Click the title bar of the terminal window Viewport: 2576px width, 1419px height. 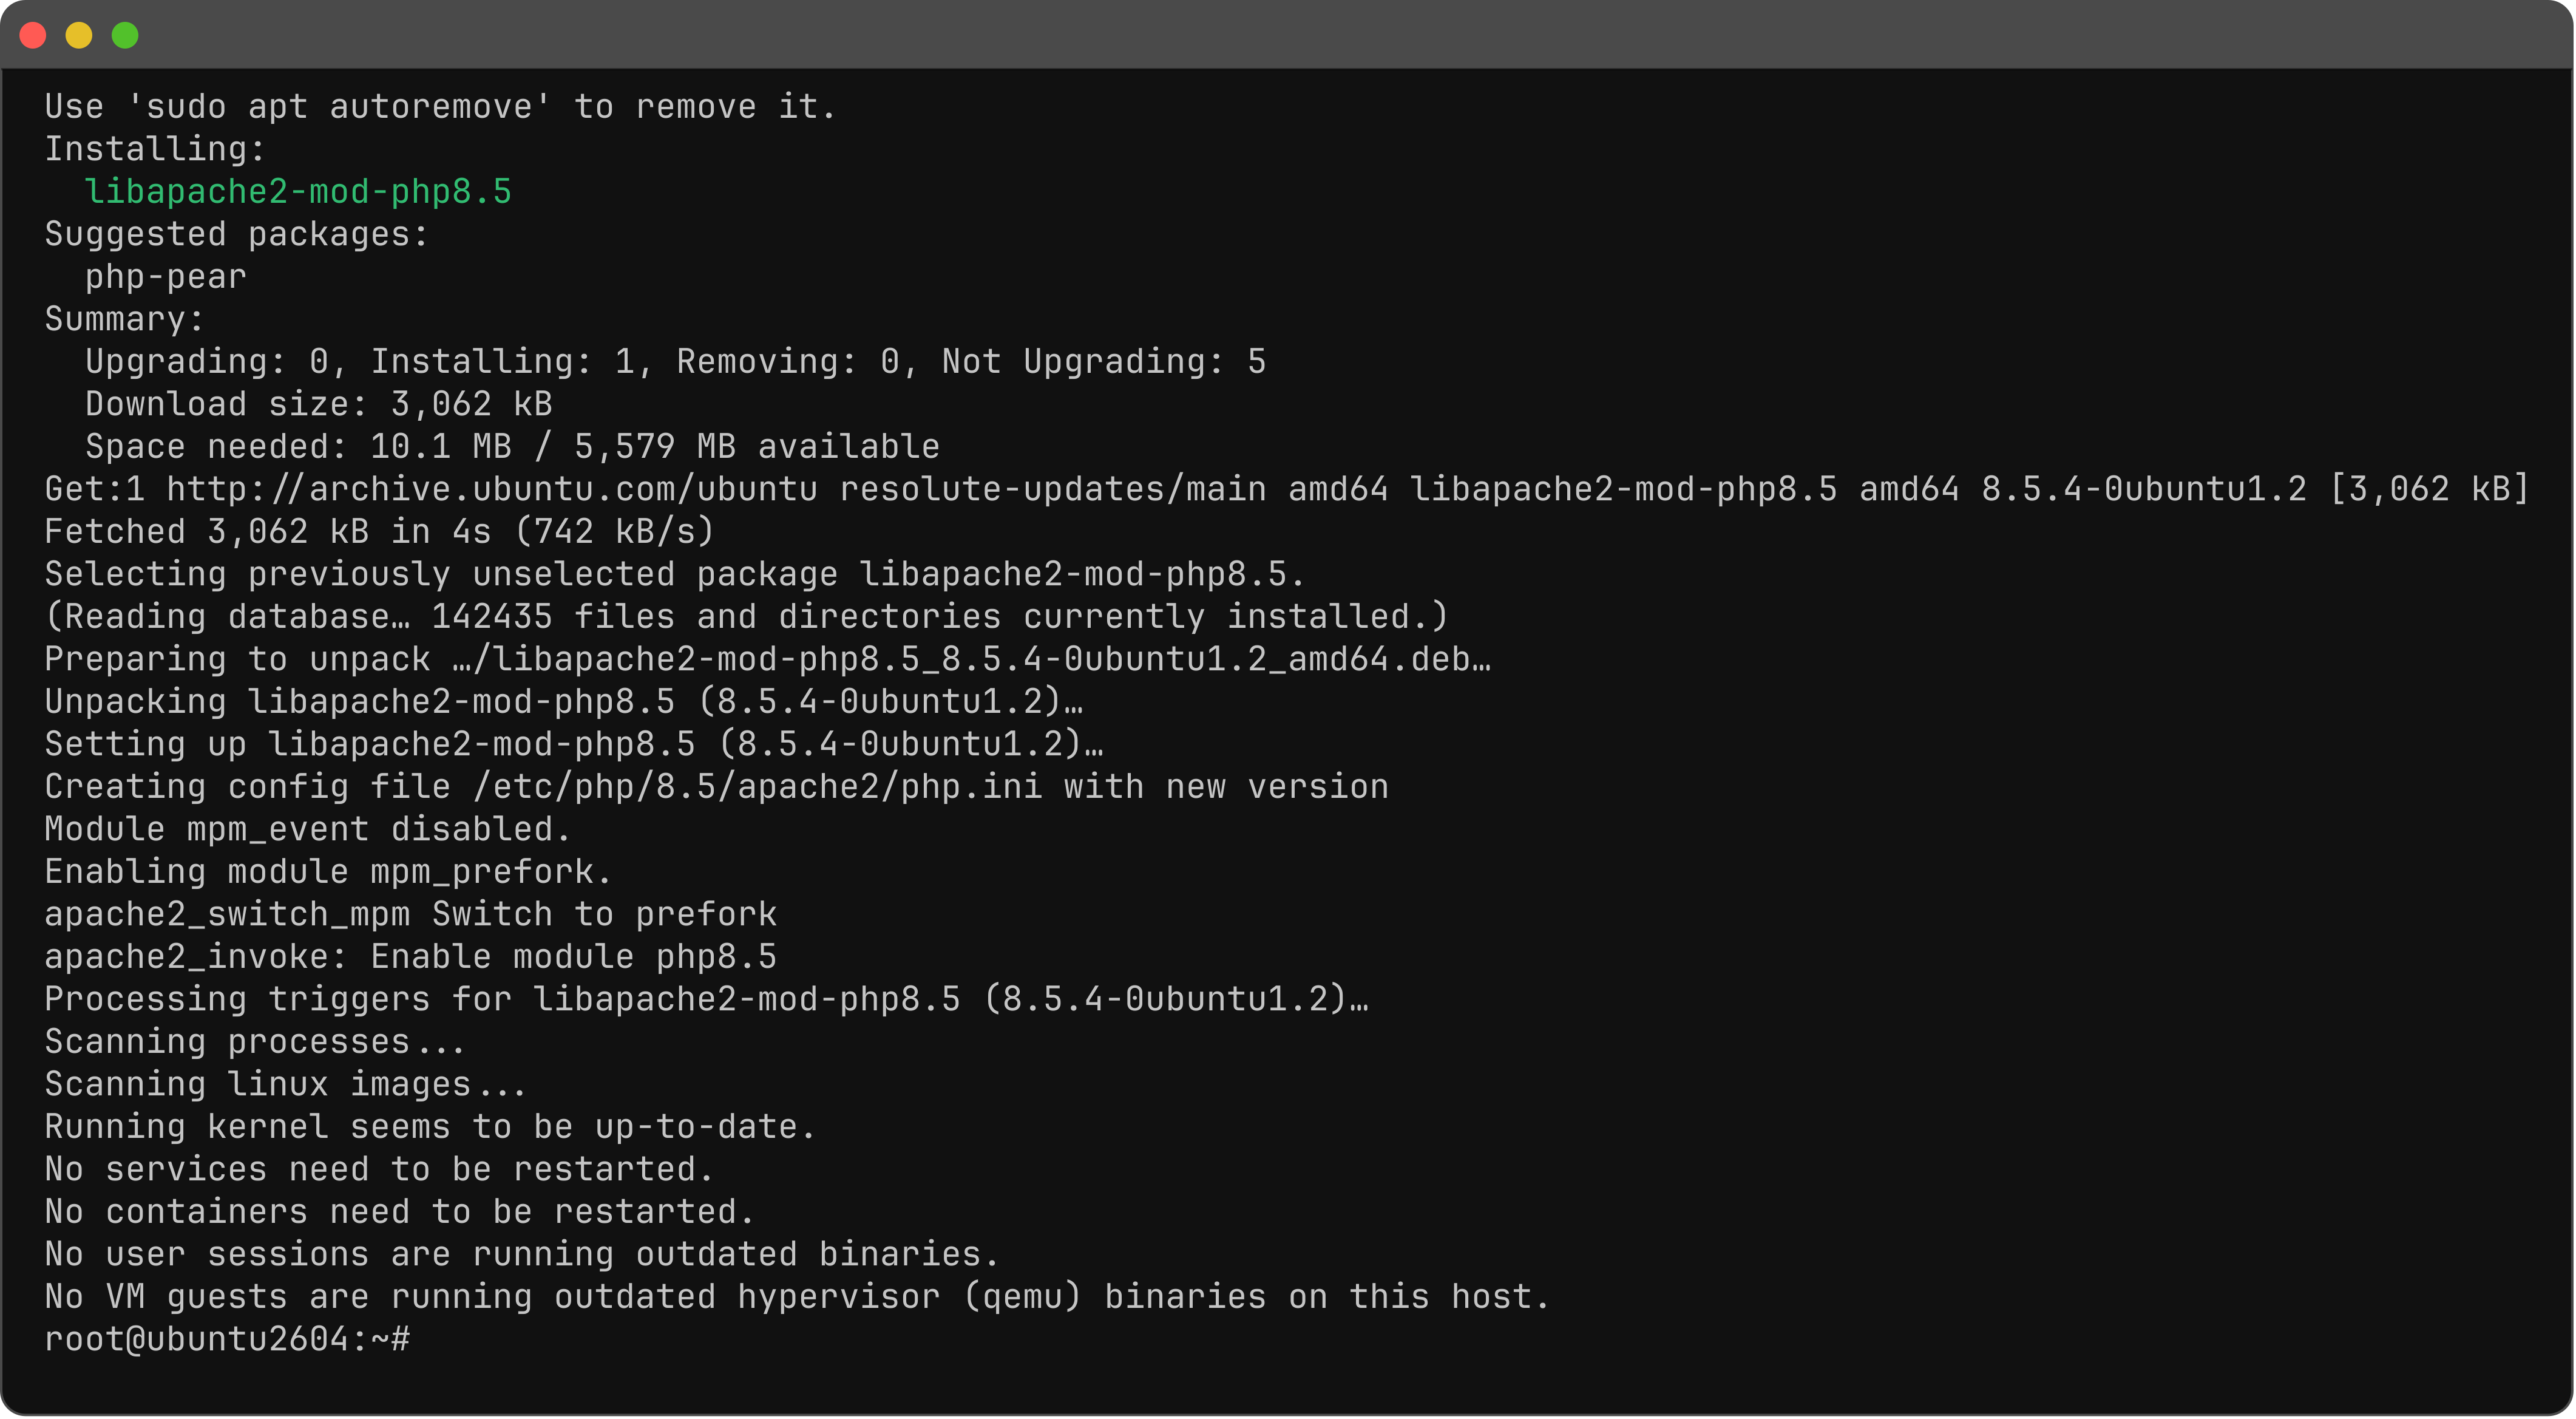1288,35
